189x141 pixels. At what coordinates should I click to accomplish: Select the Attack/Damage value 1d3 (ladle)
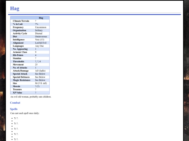(x=40, y=71)
